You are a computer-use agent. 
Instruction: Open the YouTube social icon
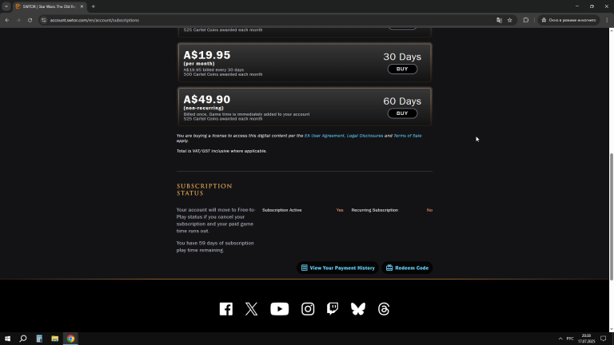tap(280, 309)
